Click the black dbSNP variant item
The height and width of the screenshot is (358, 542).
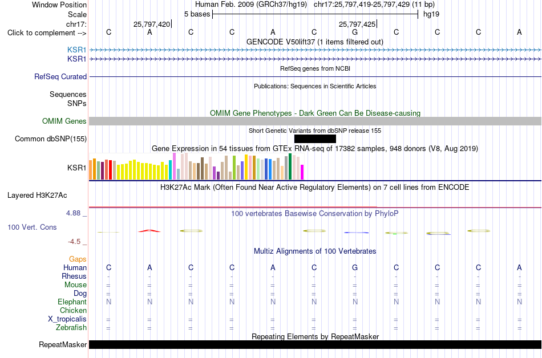tap(315, 139)
